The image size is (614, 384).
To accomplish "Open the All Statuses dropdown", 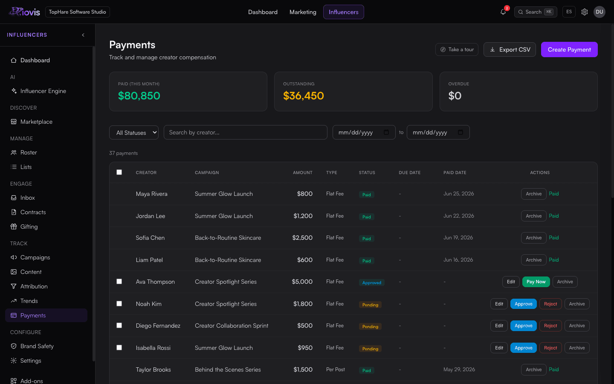I will point(134,133).
